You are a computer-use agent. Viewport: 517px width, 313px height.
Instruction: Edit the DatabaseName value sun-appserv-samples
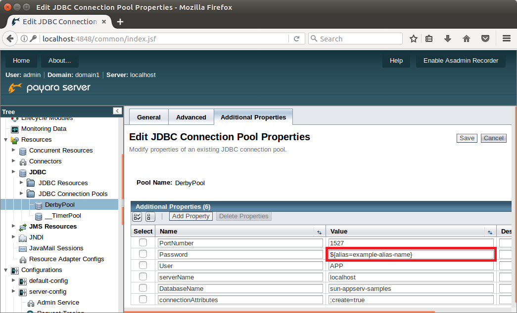click(411, 289)
